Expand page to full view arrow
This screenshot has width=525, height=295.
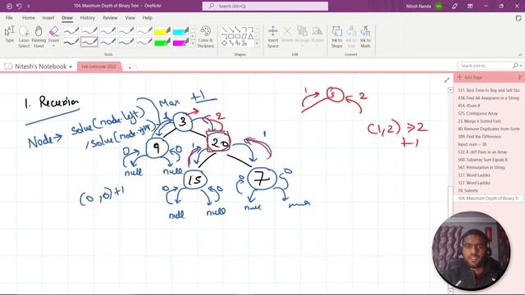pyautogui.click(x=446, y=80)
